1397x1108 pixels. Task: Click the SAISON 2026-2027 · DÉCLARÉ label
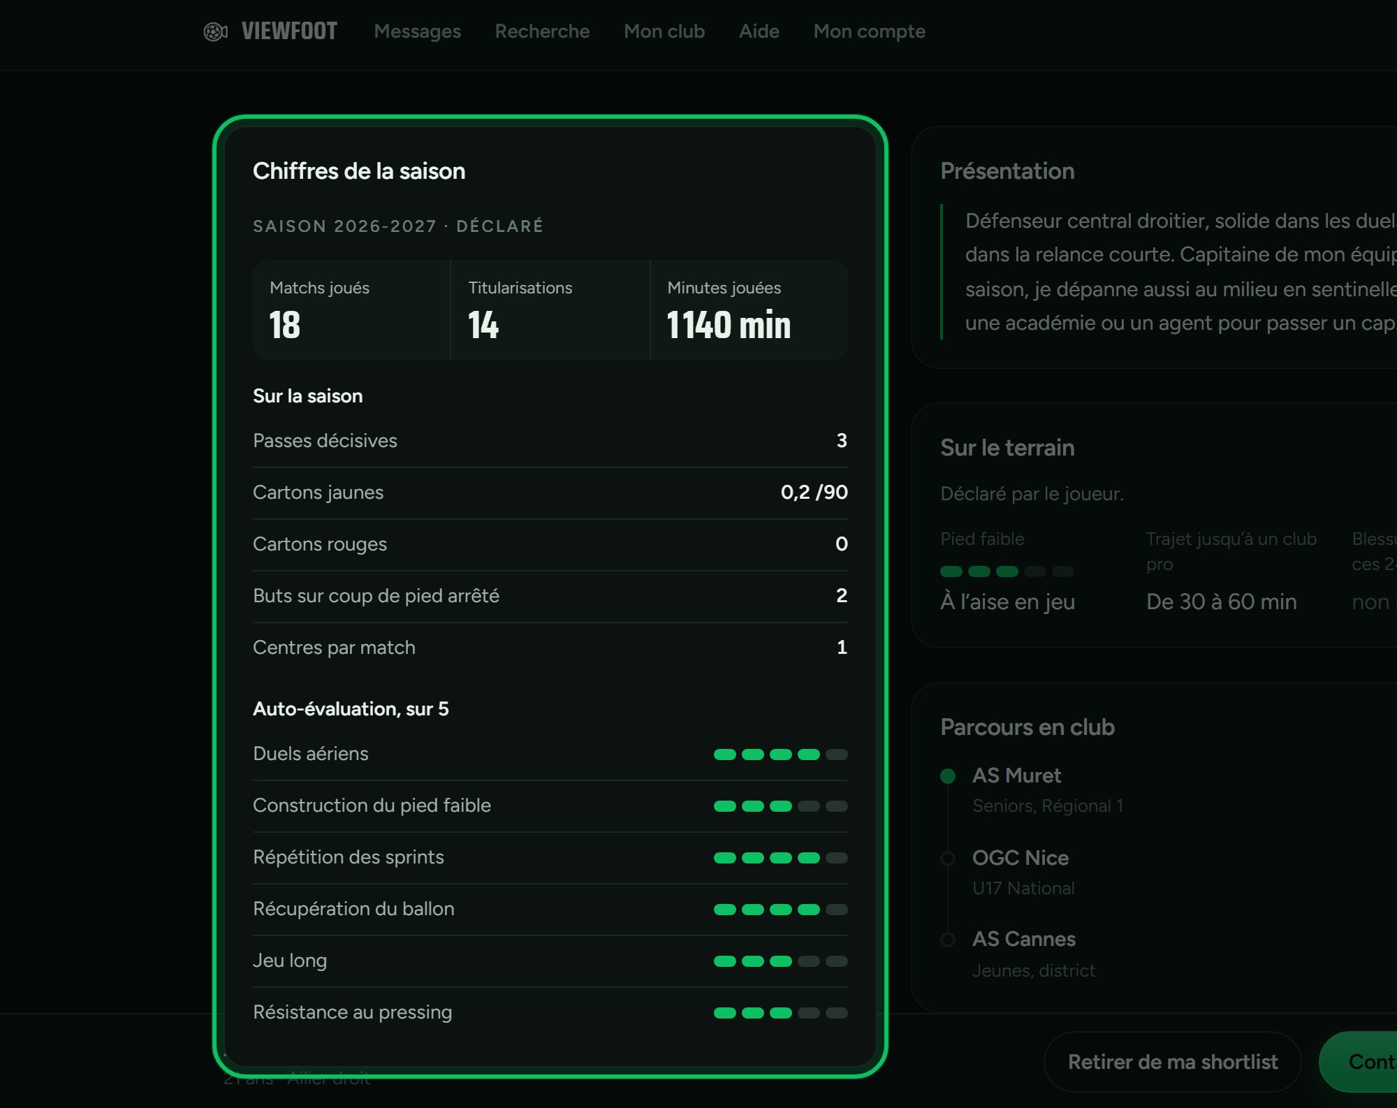tap(398, 226)
